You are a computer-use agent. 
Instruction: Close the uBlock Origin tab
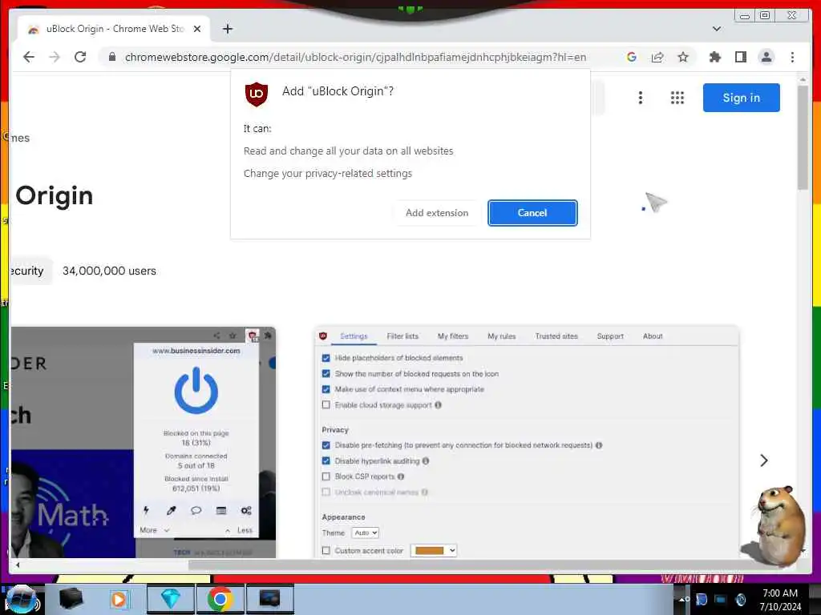coord(197,29)
